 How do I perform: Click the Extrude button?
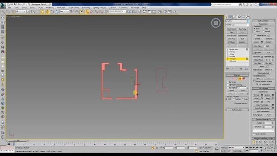click(x=257, y=95)
